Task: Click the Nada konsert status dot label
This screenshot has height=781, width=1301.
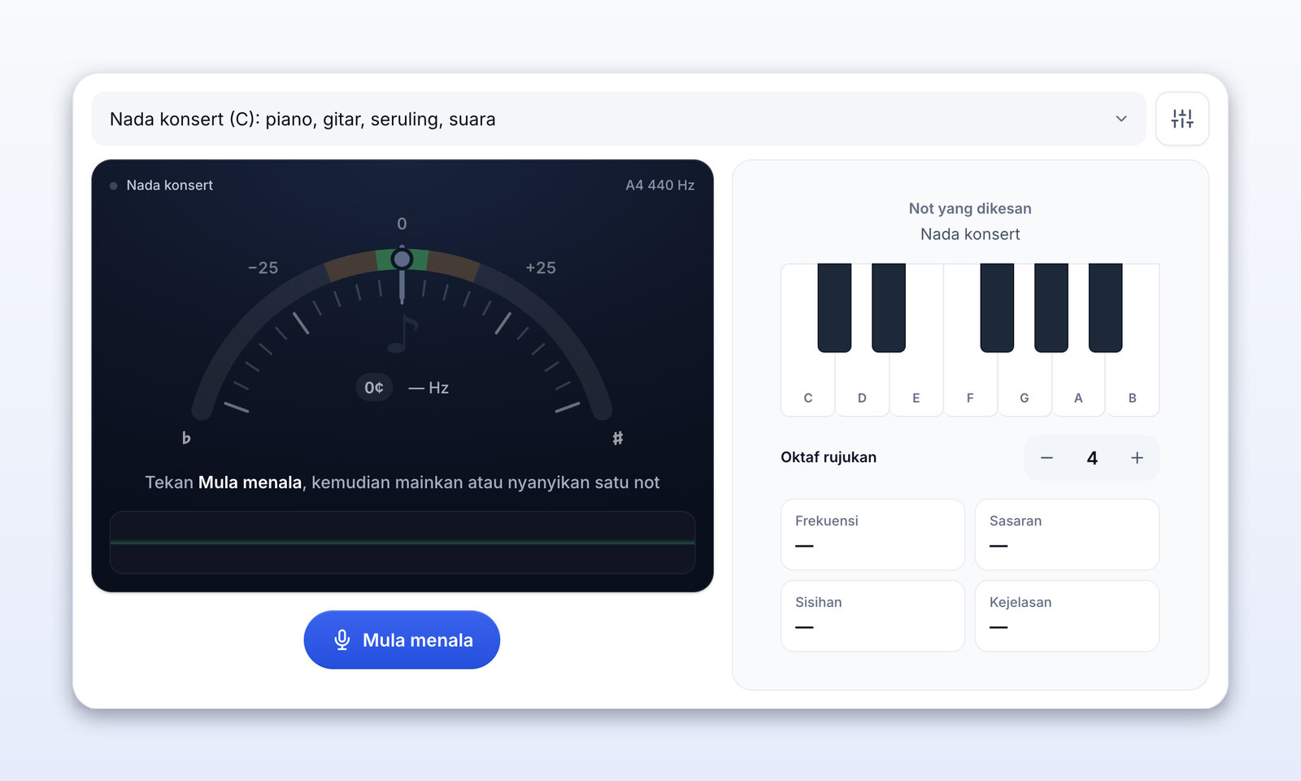Action: [162, 185]
